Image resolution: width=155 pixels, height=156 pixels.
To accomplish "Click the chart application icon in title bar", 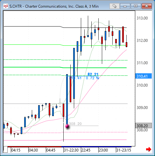I will pyautogui.click(x=5, y=6).
